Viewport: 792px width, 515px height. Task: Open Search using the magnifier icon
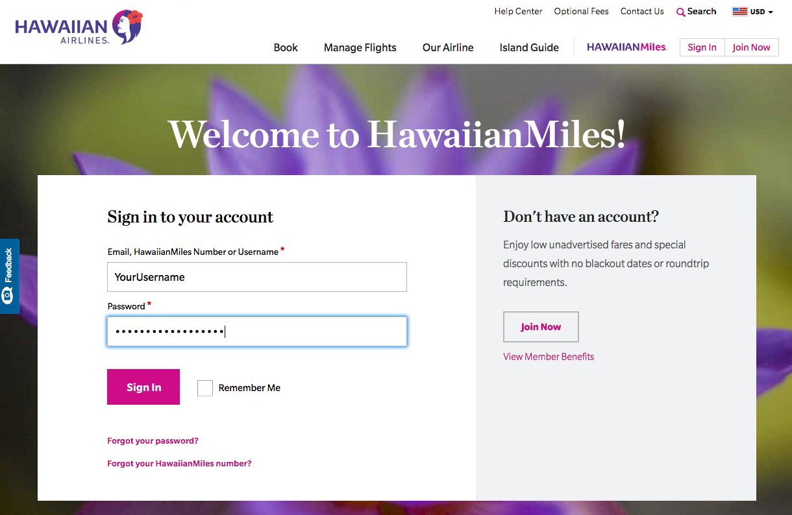(680, 11)
